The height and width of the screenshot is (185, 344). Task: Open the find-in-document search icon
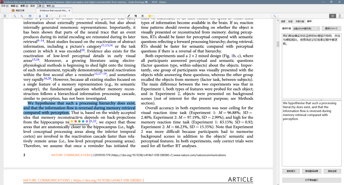pyautogui.click(x=274, y=16)
